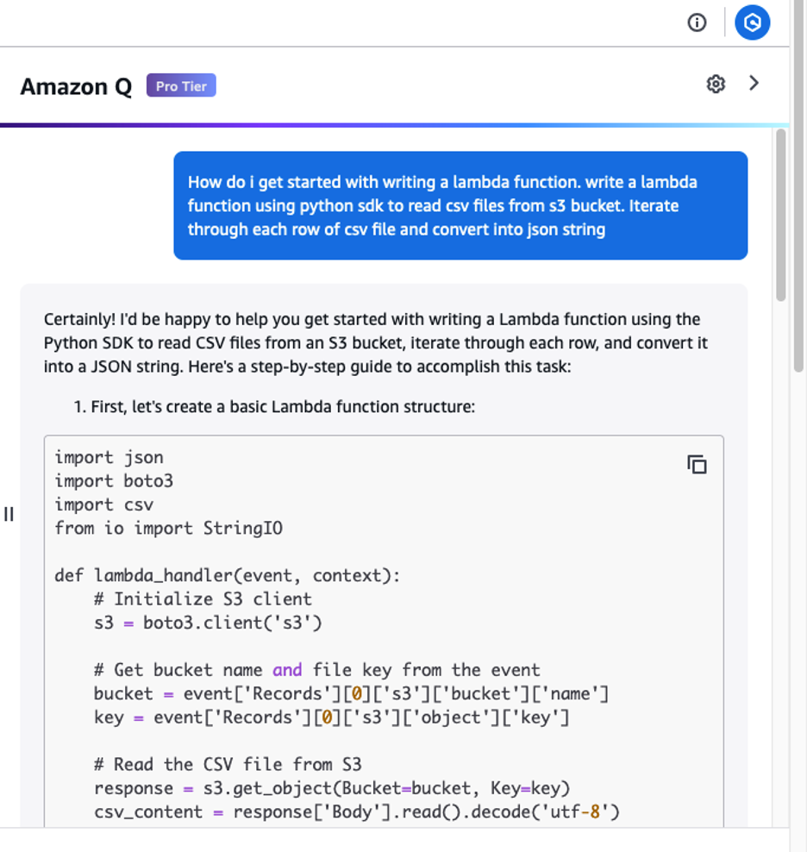Image resolution: width=807 pixels, height=852 pixels.
Task: Select the Amazon Q header title
Action: (x=76, y=86)
